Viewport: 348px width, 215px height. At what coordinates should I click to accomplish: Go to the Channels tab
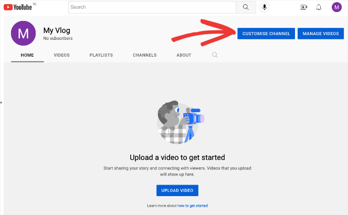coord(143,55)
